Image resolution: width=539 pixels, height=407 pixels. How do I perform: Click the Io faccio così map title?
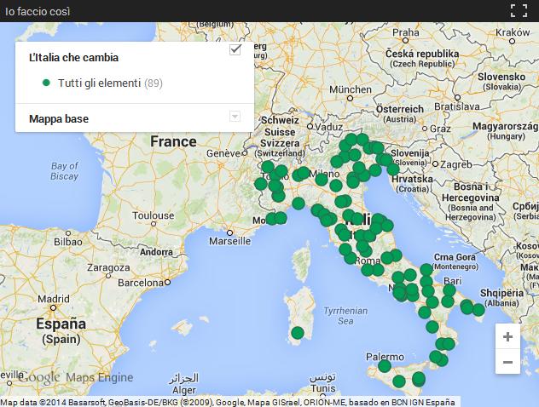(x=38, y=11)
